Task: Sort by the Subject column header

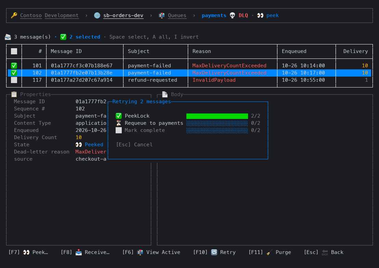Action: 139,51
